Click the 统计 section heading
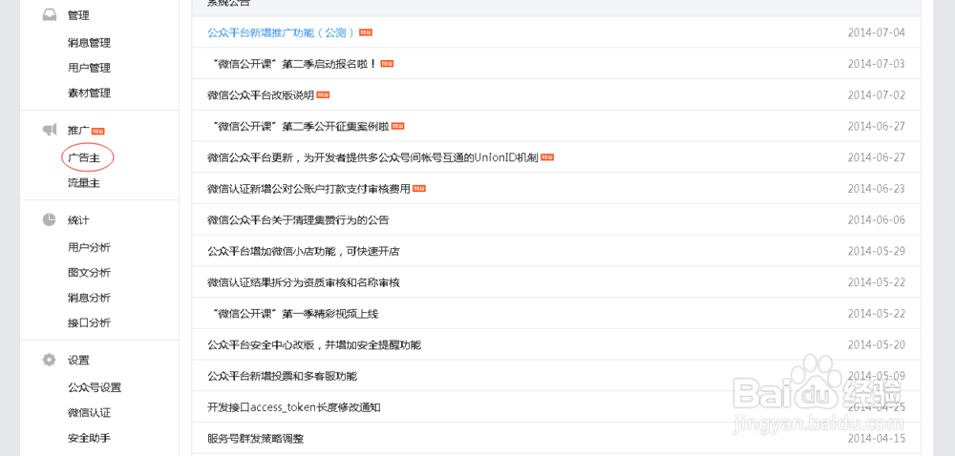The height and width of the screenshot is (456, 955). tap(78, 220)
